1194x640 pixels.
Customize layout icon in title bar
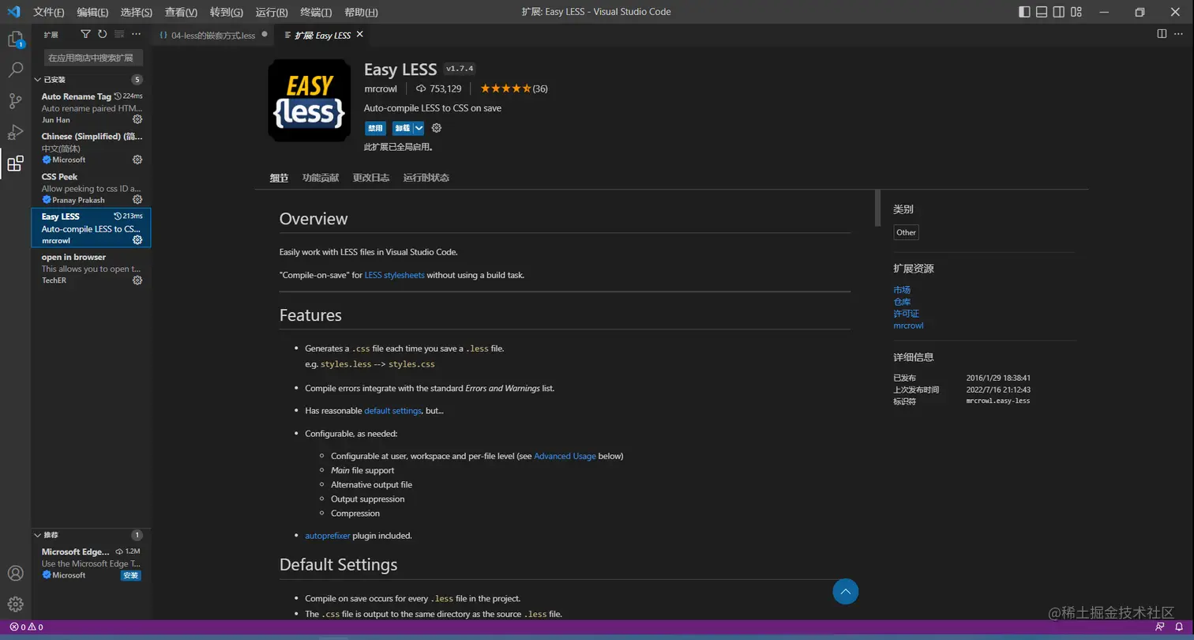point(1077,12)
